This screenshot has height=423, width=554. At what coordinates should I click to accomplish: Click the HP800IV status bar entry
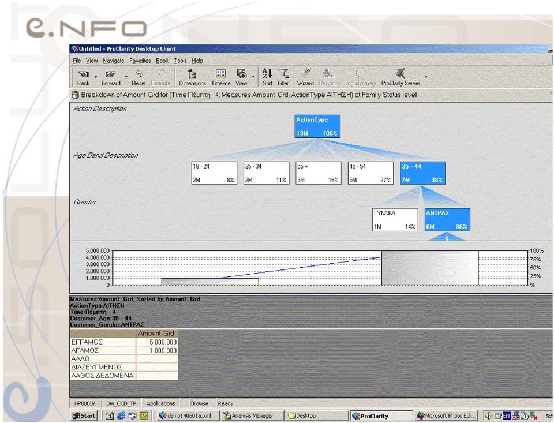pyautogui.click(x=85, y=403)
